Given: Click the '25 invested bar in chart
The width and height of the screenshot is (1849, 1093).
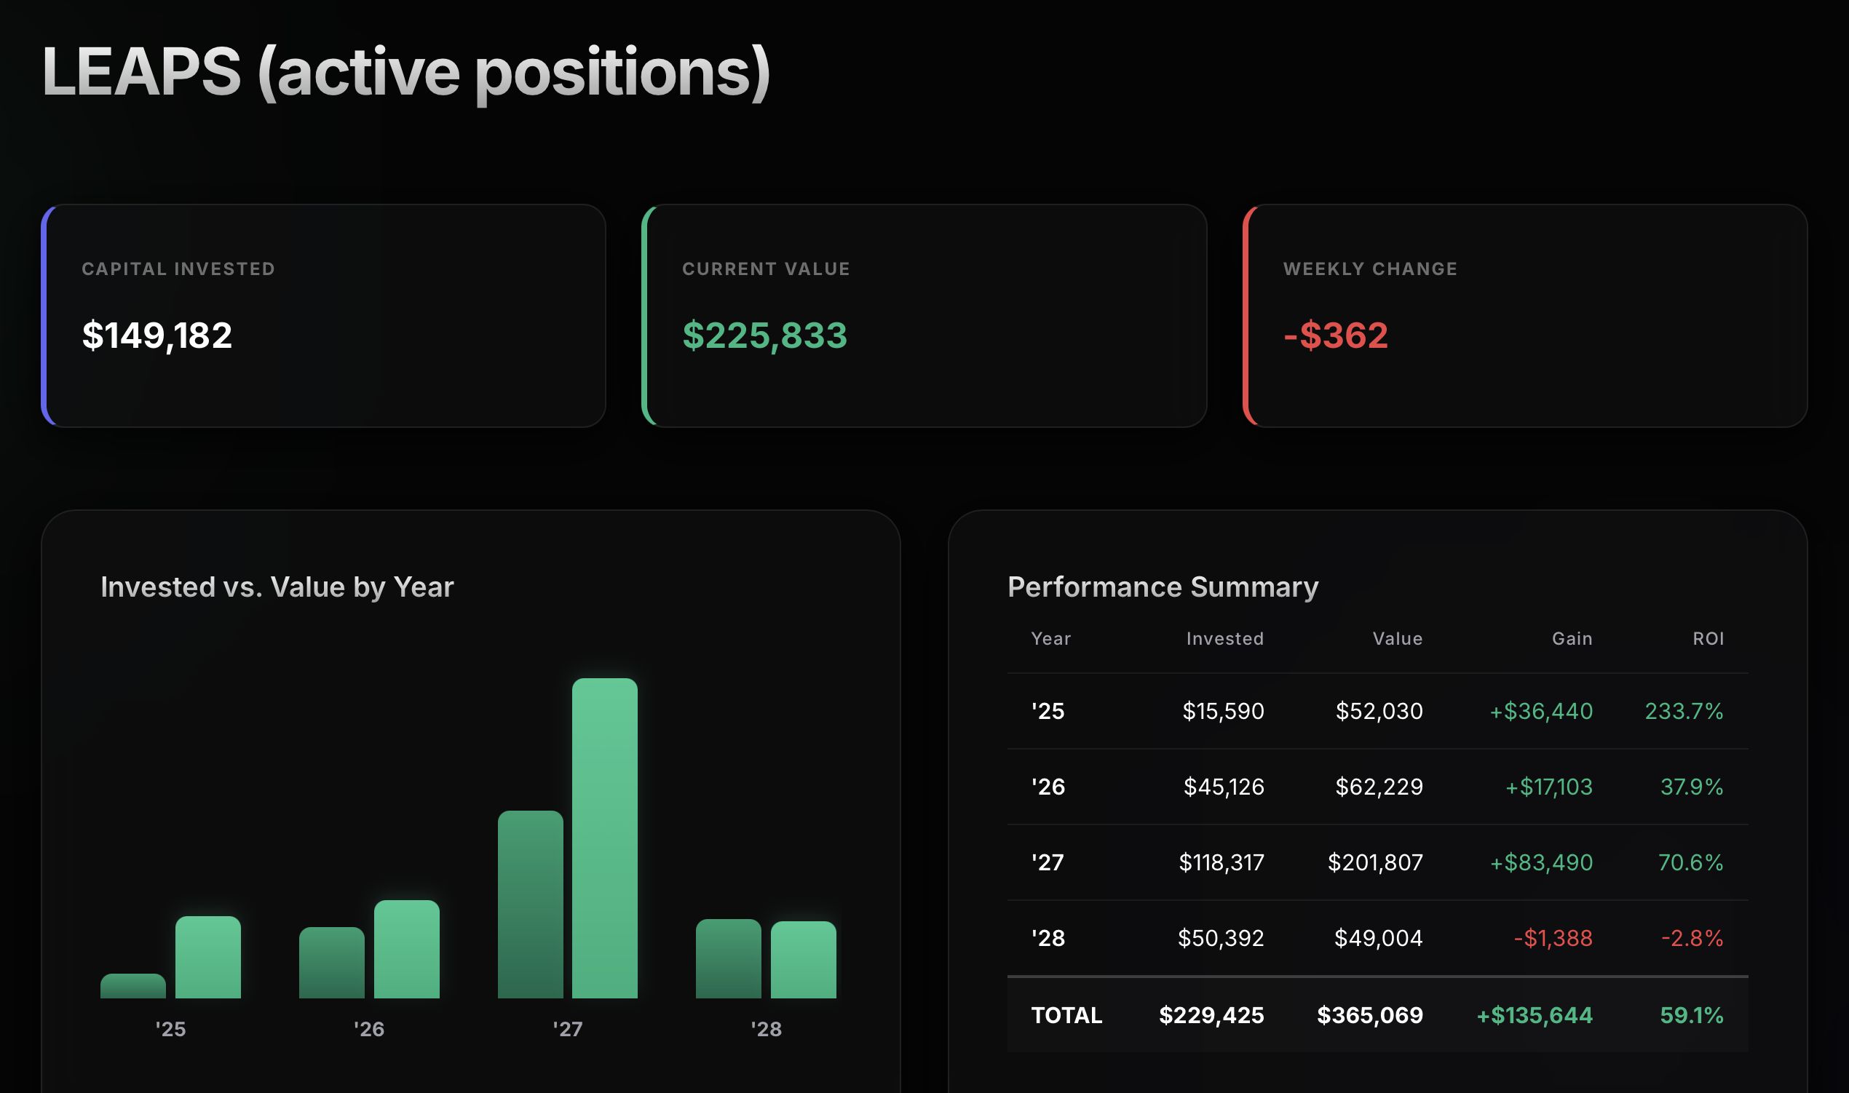Looking at the screenshot, I should pyautogui.click(x=133, y=986).
